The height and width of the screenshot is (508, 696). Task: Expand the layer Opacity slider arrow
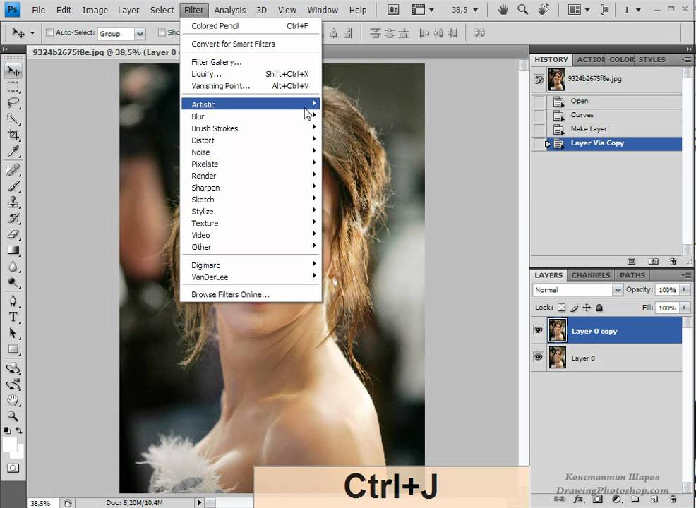(685, 289)
